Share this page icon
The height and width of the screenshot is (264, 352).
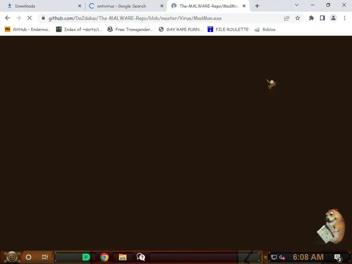(x=287, y=18)
